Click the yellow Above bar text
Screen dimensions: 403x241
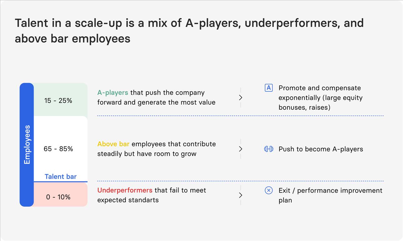(x=113, y=144)
